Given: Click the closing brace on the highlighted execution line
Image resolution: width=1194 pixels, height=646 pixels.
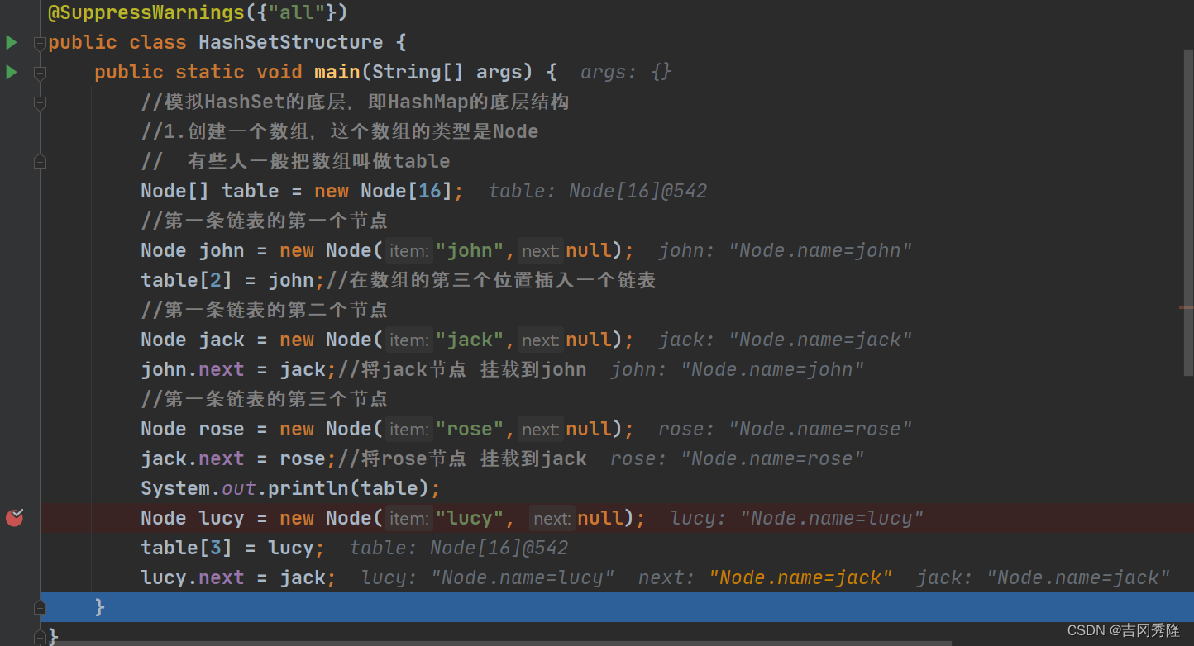Looking at the screenshot, I should tap(100, 607).
